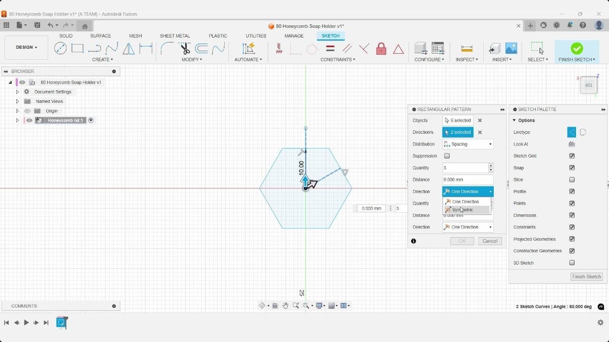The height and width of the screenshot is (342, 609).
Task: Open the DESIGN workspace dropdown
Action: click(x=26, y=47)
